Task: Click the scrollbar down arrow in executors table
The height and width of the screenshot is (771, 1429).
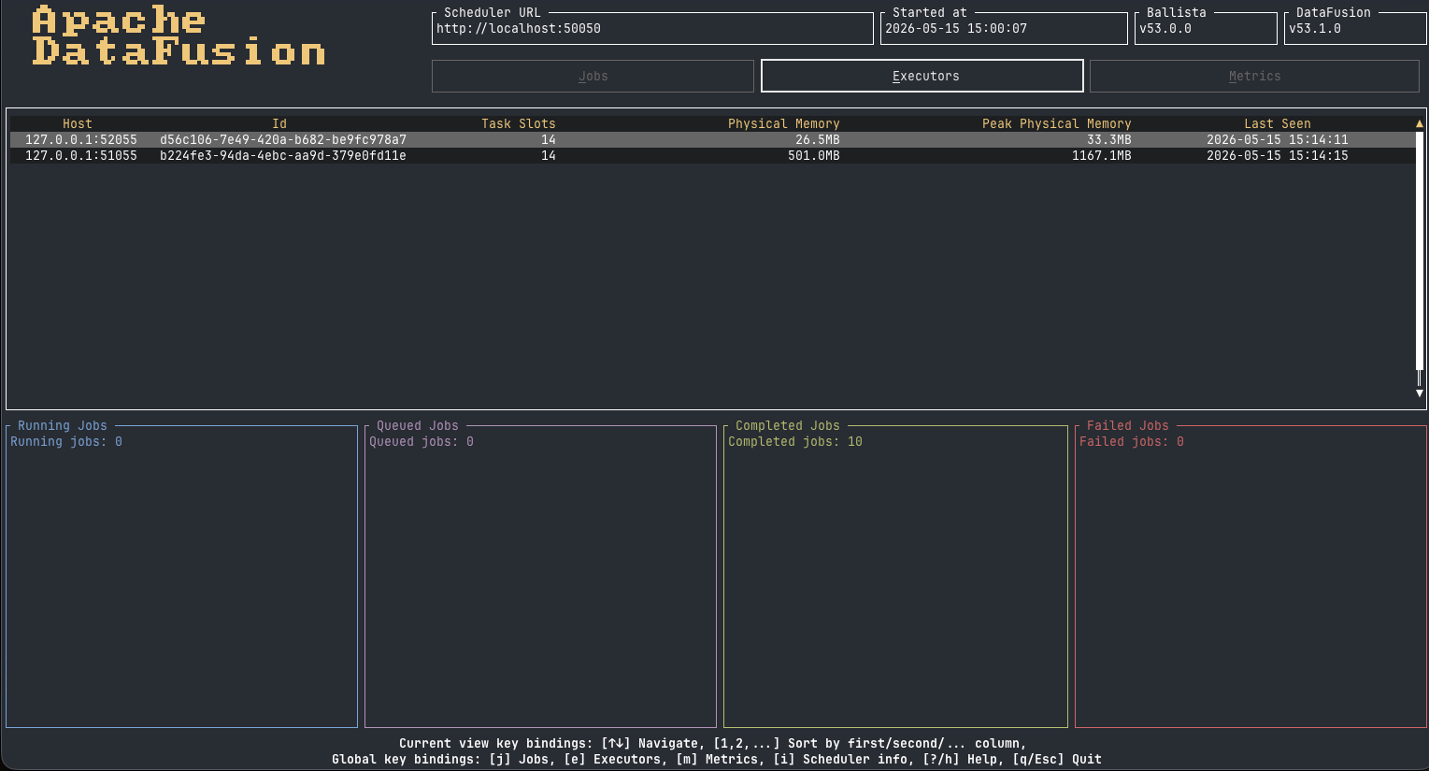Action: [1419, 393]
